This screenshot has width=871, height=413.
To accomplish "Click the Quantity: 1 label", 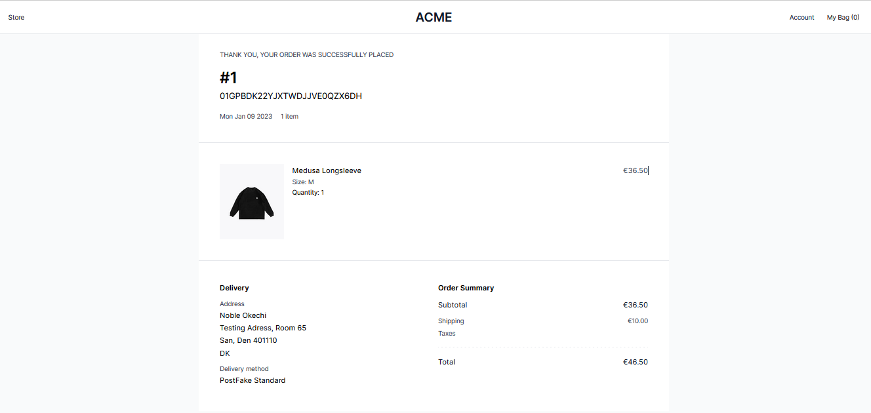I will tap(308, 193).
